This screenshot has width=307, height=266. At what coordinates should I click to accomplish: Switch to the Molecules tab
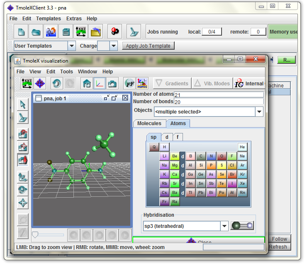coord(149,123)
